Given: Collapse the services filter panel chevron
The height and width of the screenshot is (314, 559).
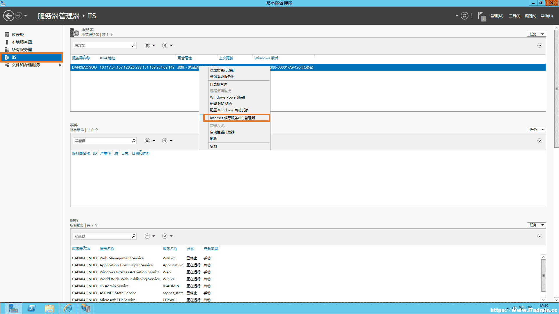Looking at the screenshot, I should tap(539, 236).
